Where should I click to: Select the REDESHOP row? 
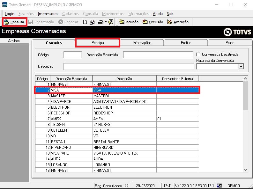coord(117,113)
